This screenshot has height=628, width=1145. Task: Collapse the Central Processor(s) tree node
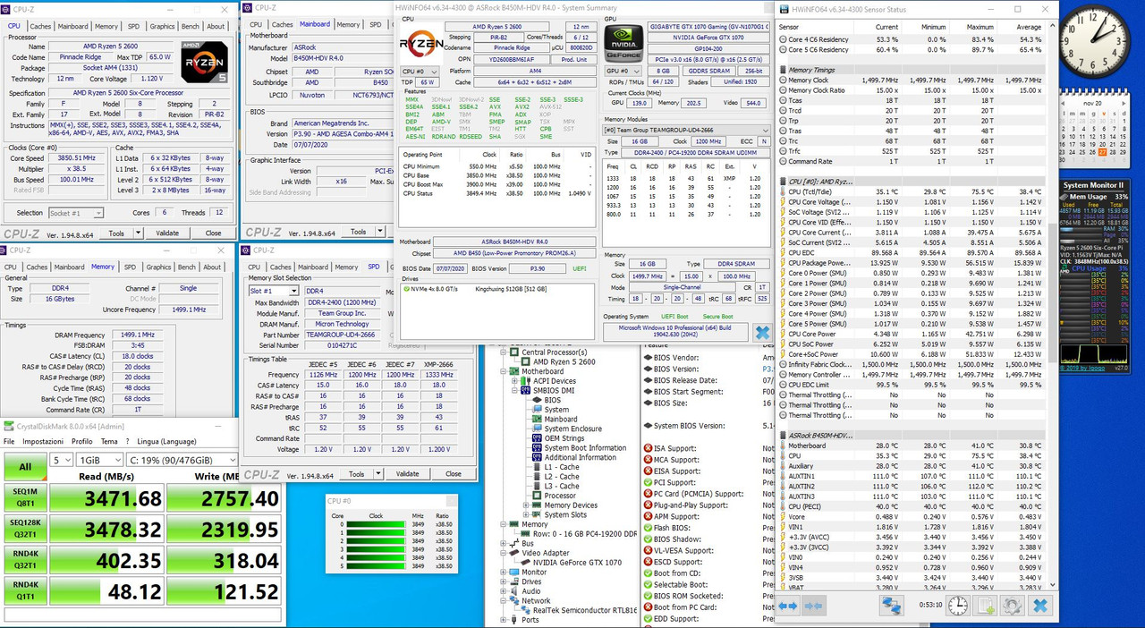pyautogui.click(x=504, y=352)
